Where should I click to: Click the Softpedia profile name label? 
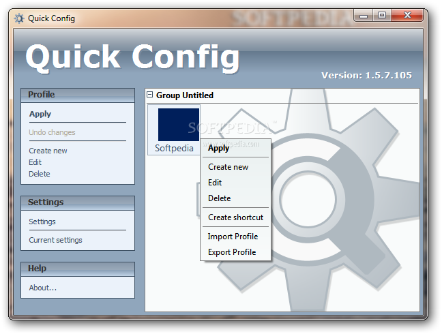(x=174, y=148)
